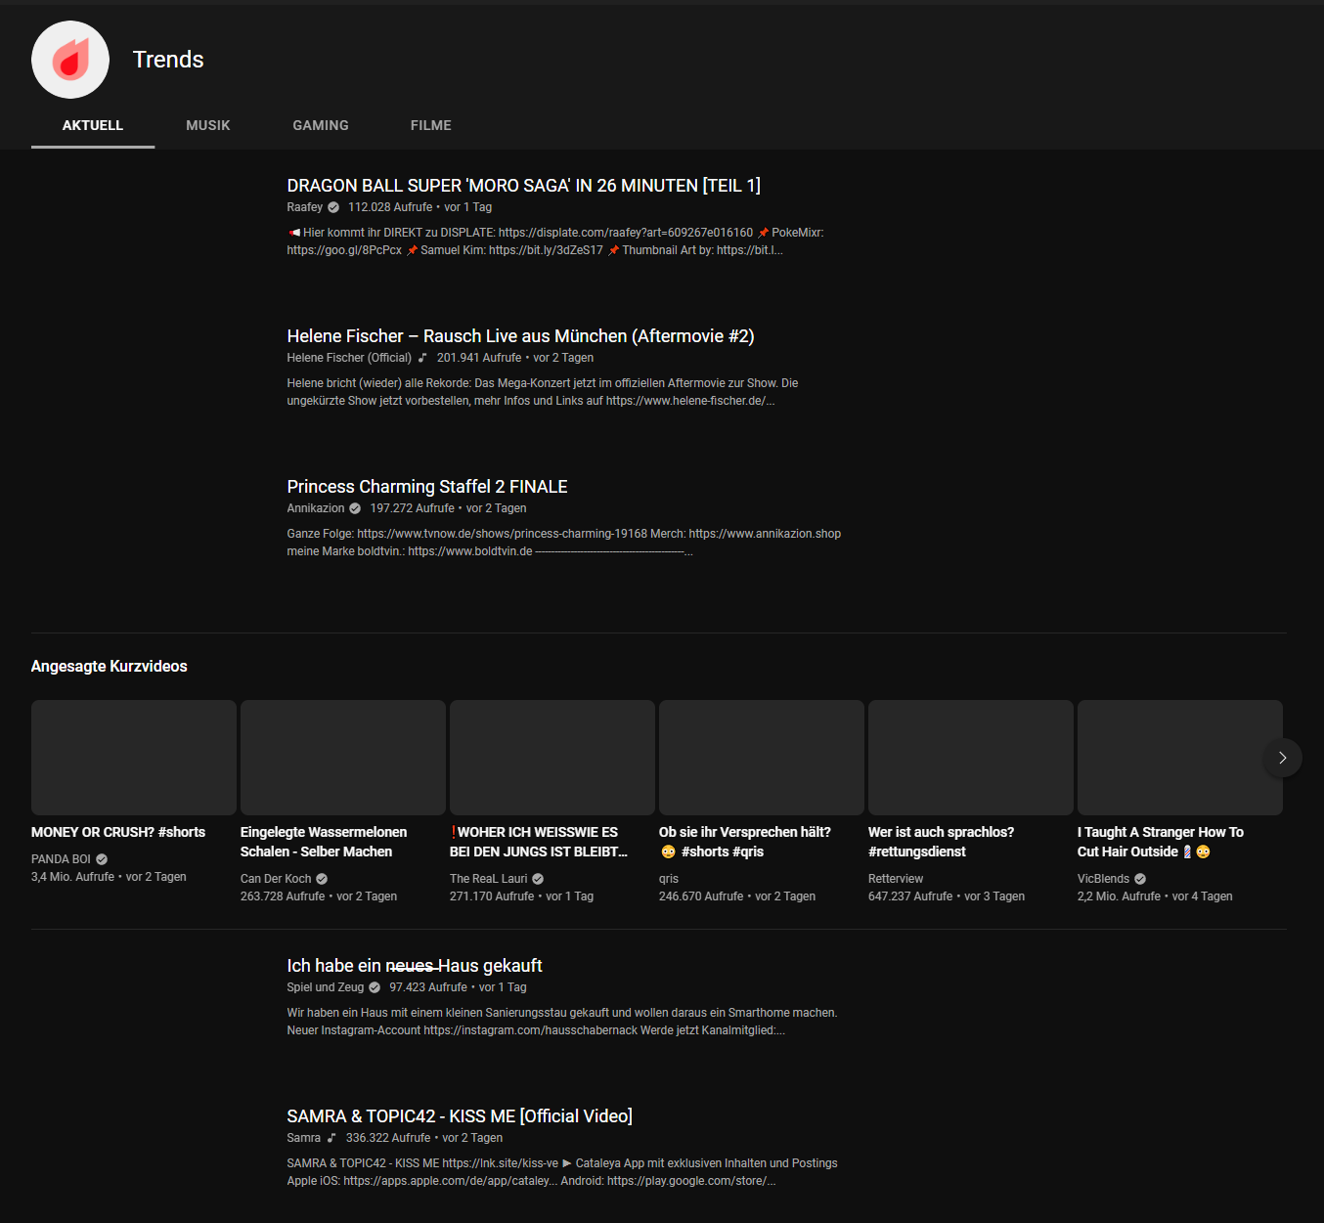
Task: Click '246.670 Aufrufe' under qris
Action: [x=701, y=896]
